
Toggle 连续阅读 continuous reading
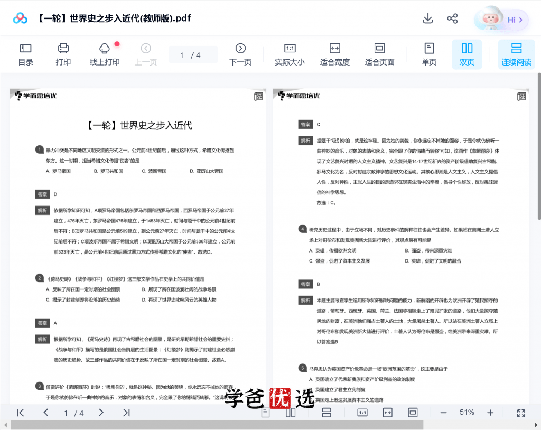point(516,54)
